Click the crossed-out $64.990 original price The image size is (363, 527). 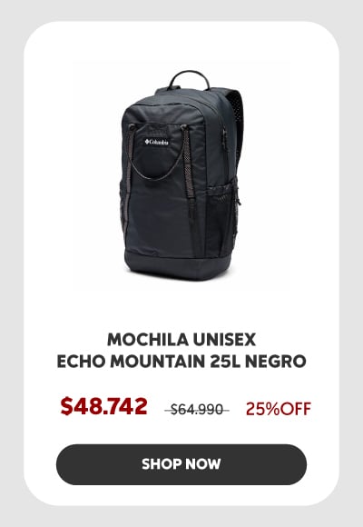[x=197, y=410]
